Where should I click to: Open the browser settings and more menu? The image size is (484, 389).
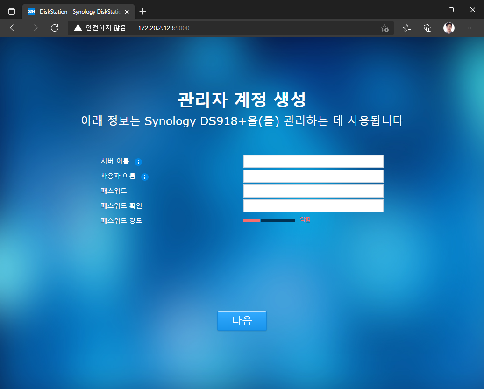(x=470, y=28)
